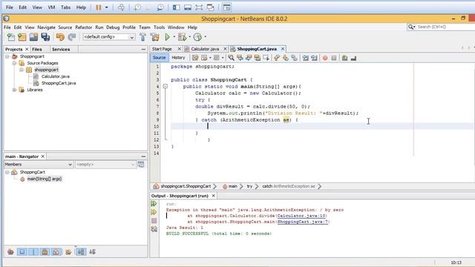Switch to Calculator.java tab
The width and height of the screenshot is (475, 267).
(x=205, y=49)
